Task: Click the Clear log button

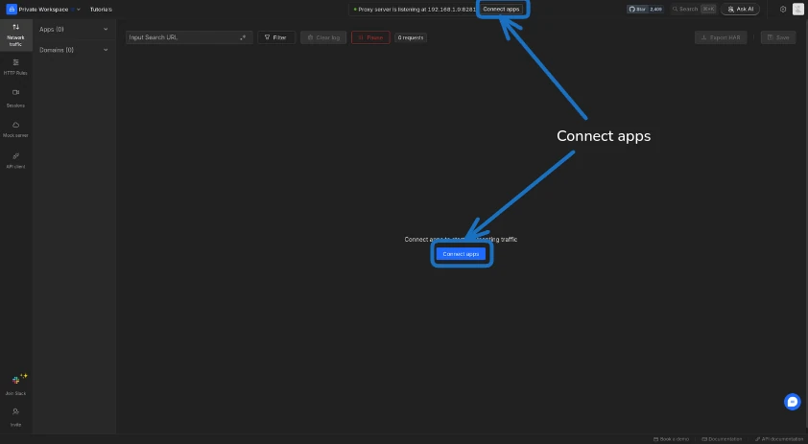Action: [x=323, y=37]
